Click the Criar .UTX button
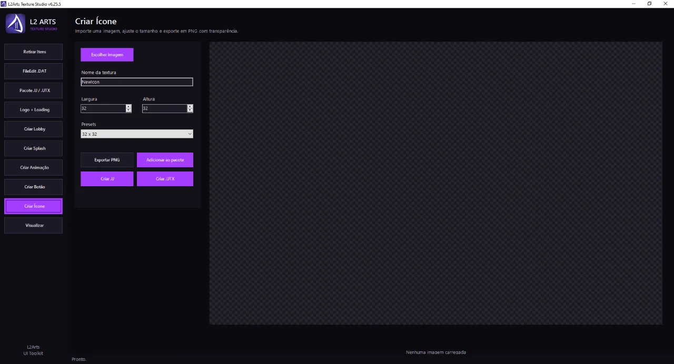This screenshot has width=674, height=364. (165, 179)
